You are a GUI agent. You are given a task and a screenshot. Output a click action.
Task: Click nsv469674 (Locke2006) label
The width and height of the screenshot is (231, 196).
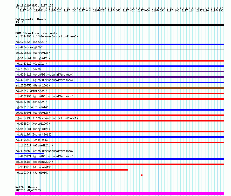coord(32,140)
